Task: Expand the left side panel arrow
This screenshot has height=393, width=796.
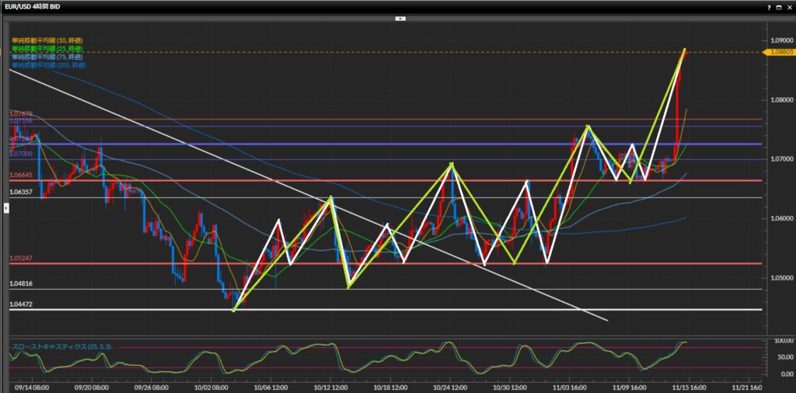Action: coord(6,207)
